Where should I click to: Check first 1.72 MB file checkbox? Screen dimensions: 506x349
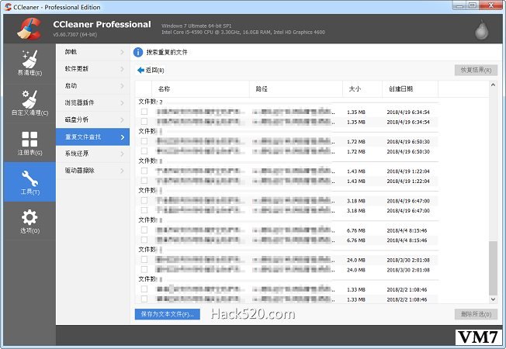(144, 141)
